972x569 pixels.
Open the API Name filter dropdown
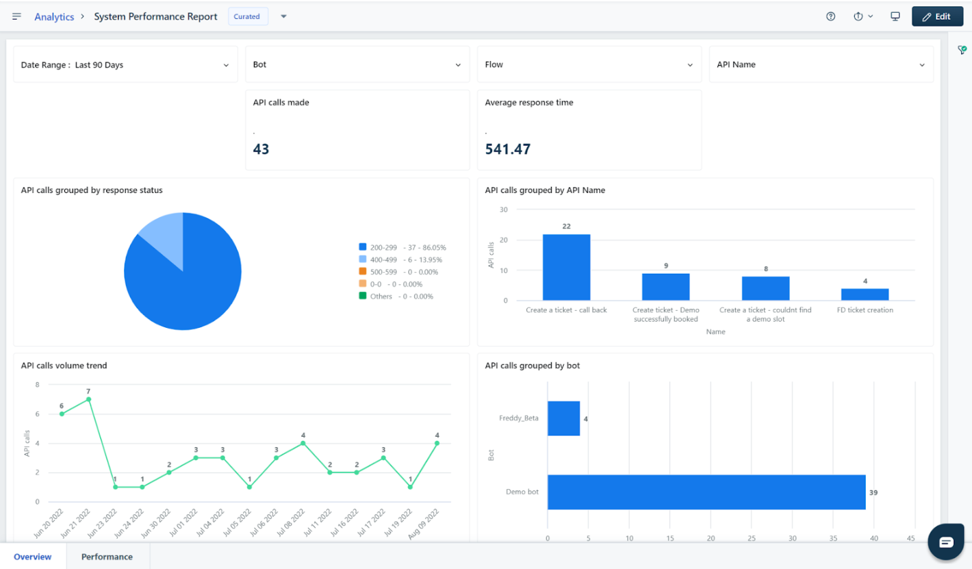[821, 65]
